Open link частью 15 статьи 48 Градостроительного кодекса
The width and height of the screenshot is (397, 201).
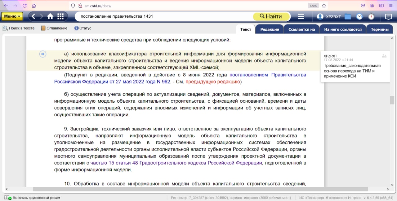pyautogui.click(x=176, y=163)
